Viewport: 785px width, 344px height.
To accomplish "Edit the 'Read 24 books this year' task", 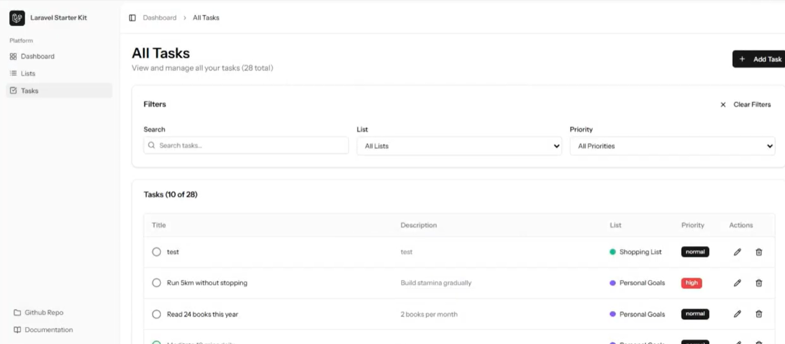I will point(737,314).
